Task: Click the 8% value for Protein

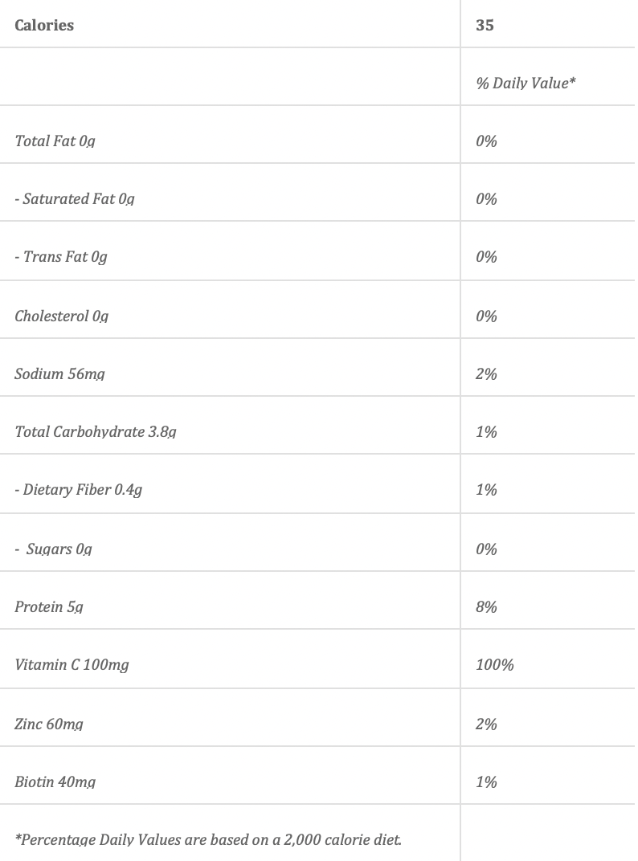Action: click(x=486, y=607)
